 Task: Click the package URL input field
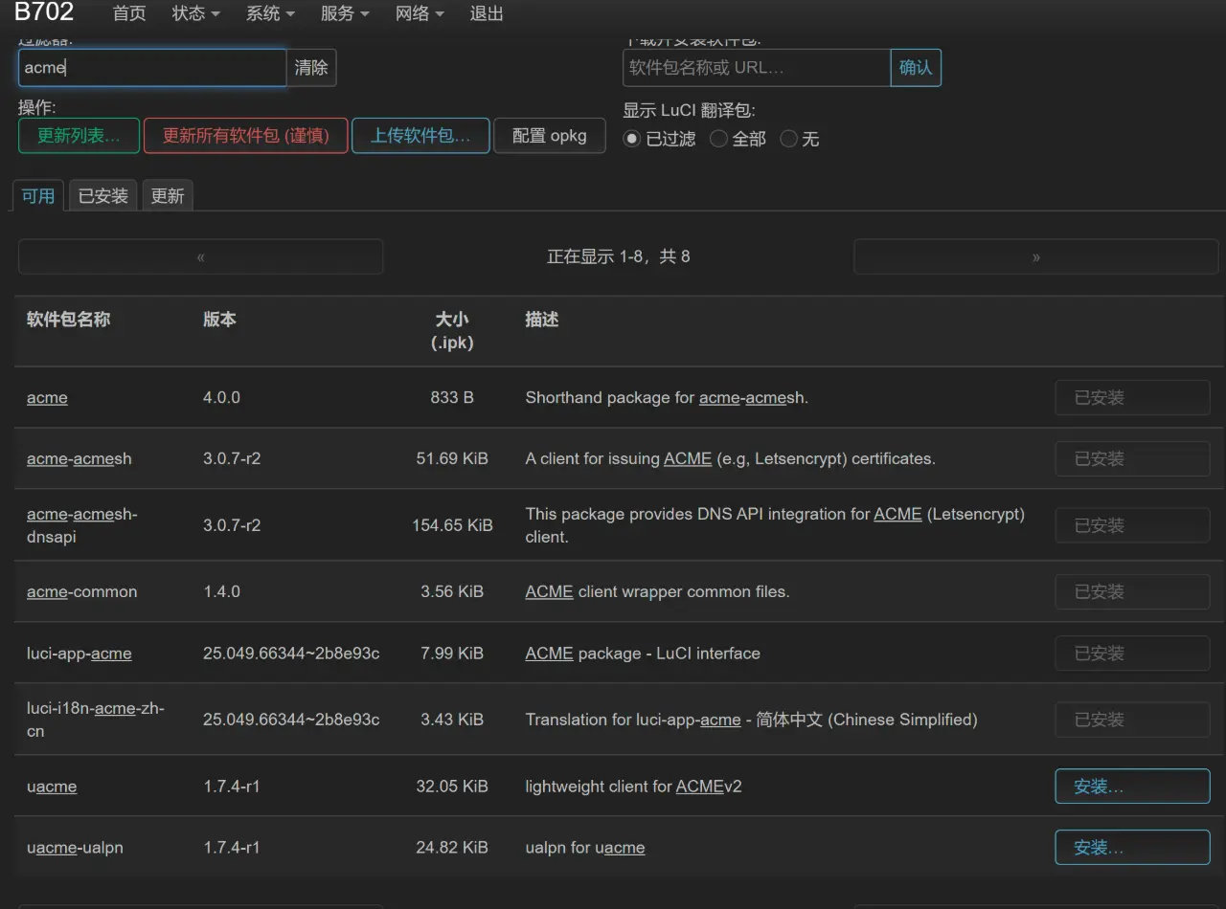pyautogui.click(x=757, y=67)
